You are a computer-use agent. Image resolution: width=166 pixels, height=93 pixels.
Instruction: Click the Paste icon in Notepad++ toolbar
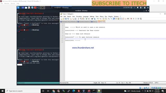(x=83, y=19)
